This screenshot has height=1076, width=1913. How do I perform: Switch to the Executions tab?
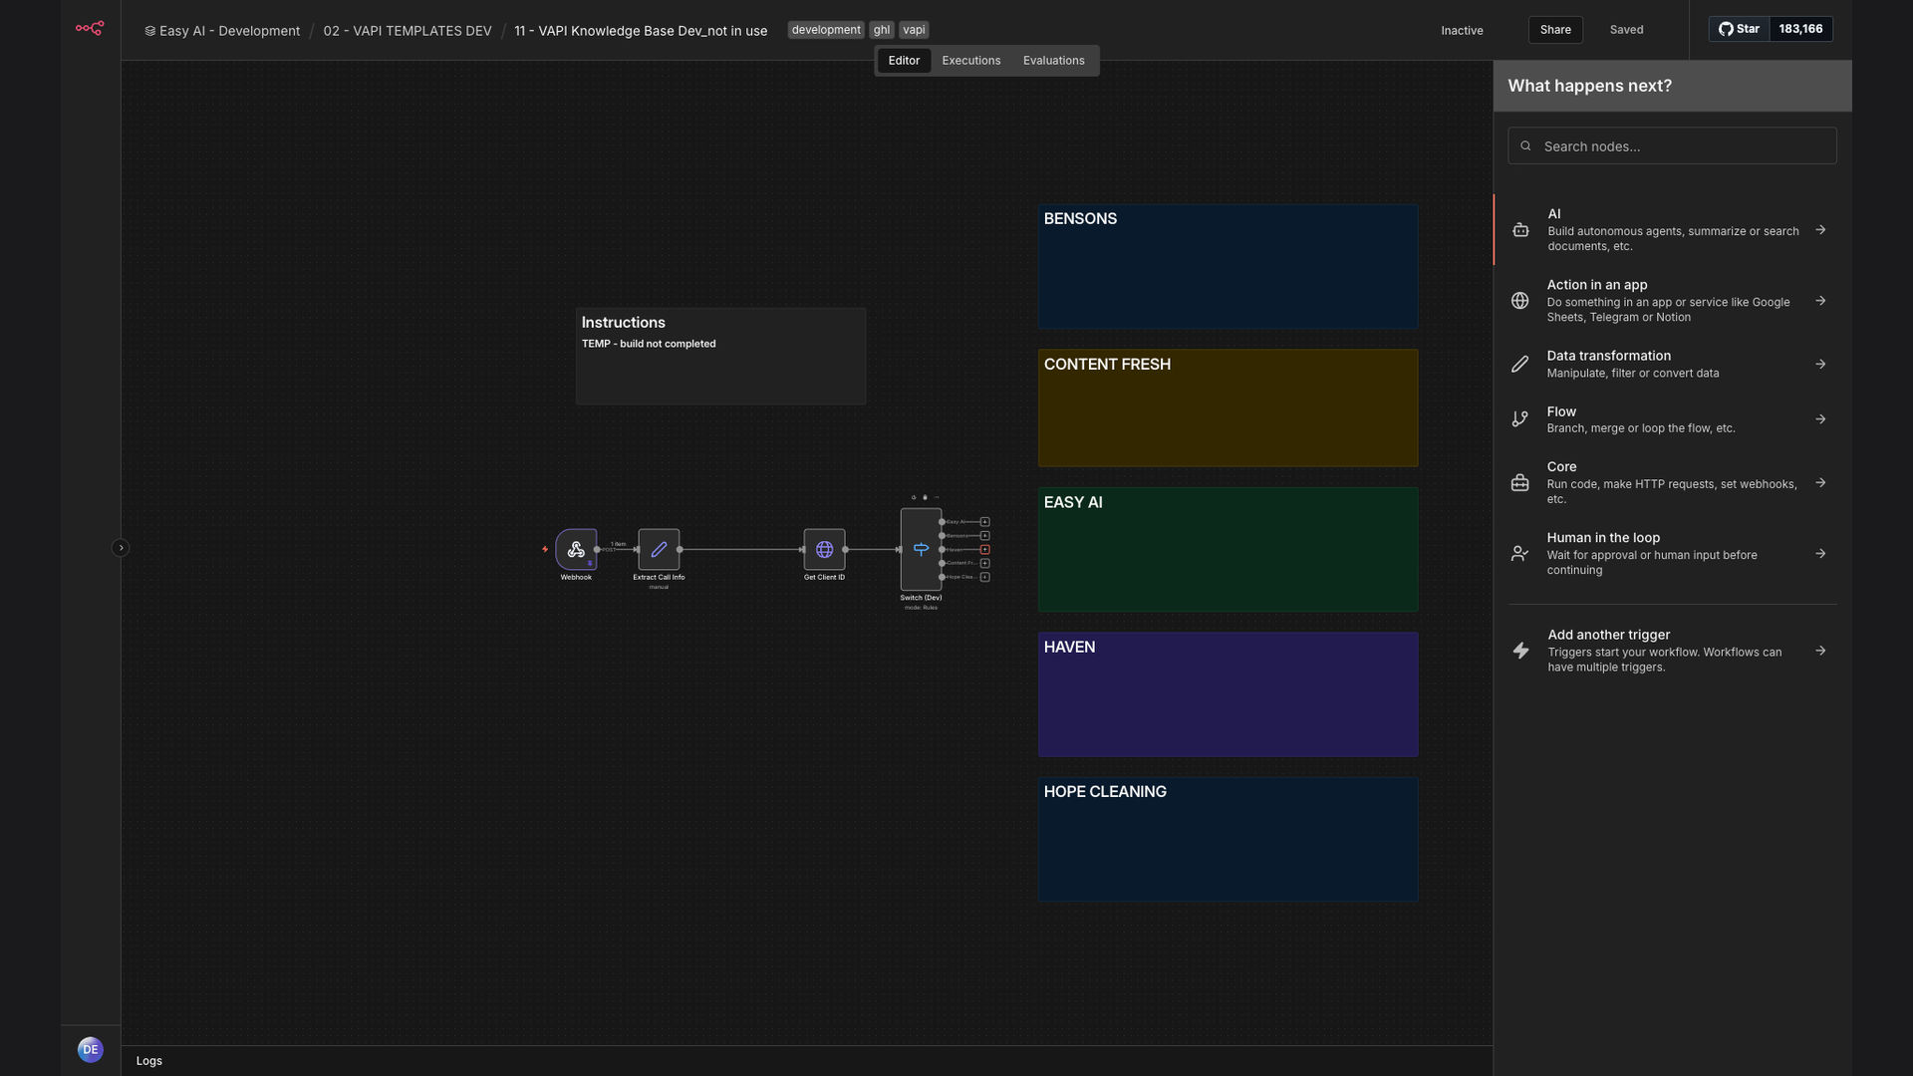pos(971,61)
